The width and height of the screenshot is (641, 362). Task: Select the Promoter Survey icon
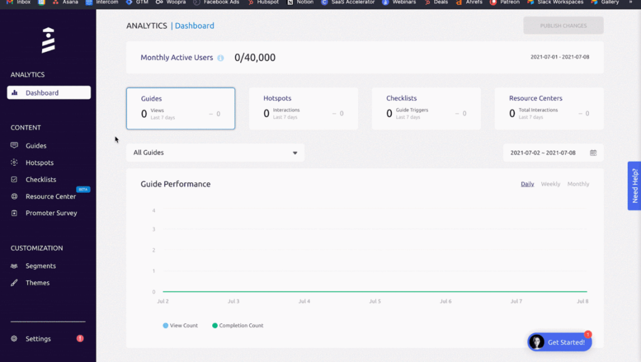click(13, 213)
